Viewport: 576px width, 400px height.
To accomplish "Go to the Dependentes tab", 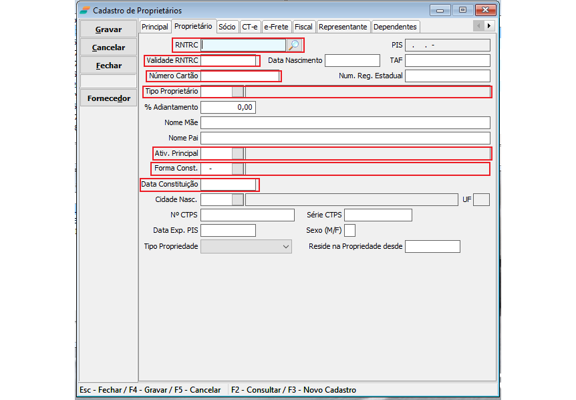I will click(x=395, y=27).
